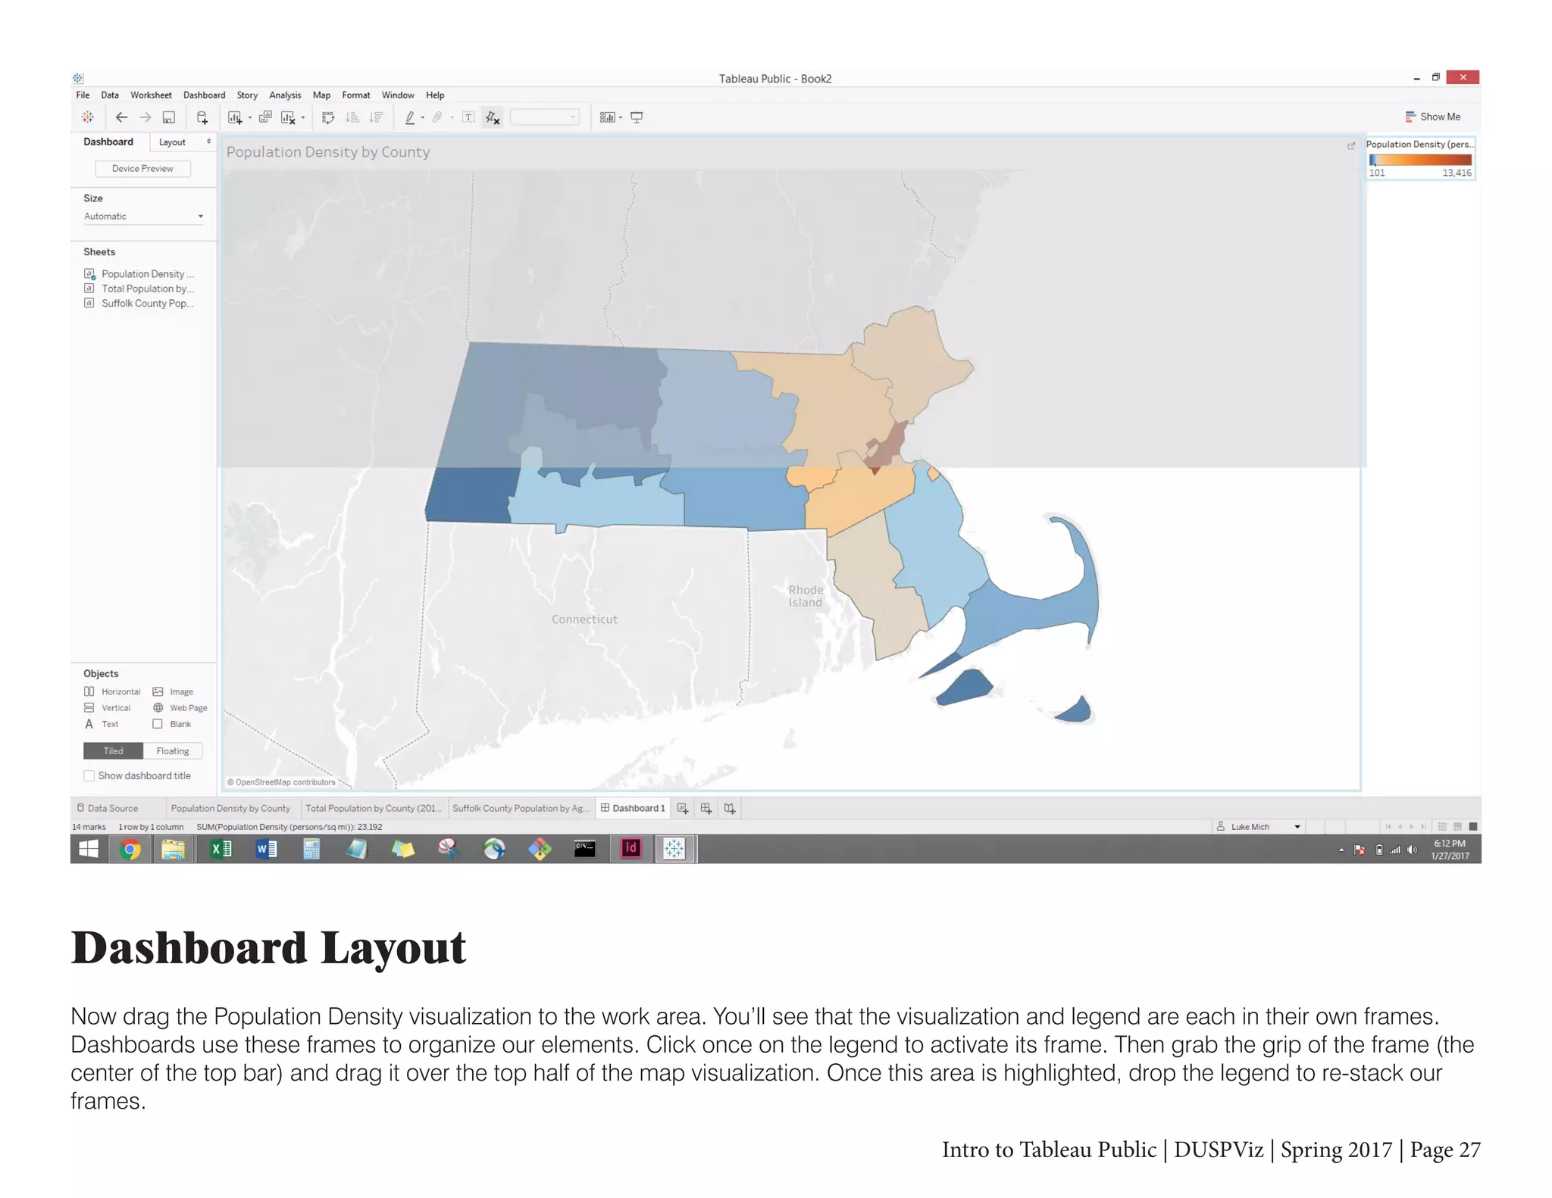Open the Highlight dropdown arrow
Viewport: 1552px width, 1198px height.
pyautogui.click(x=422, y=118)
